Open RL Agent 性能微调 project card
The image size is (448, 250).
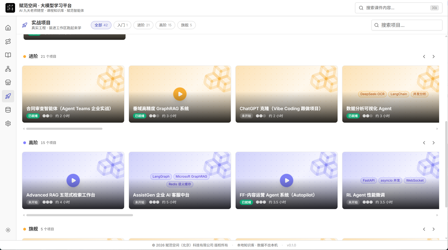click(391, 180)
